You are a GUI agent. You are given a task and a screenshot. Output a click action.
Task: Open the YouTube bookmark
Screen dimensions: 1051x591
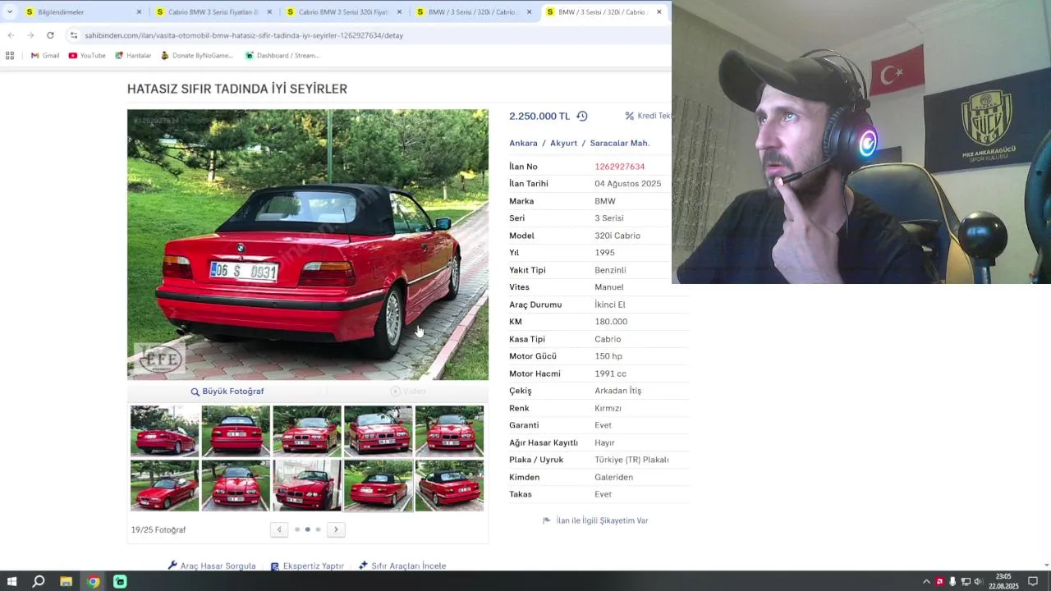pos(87,56)
